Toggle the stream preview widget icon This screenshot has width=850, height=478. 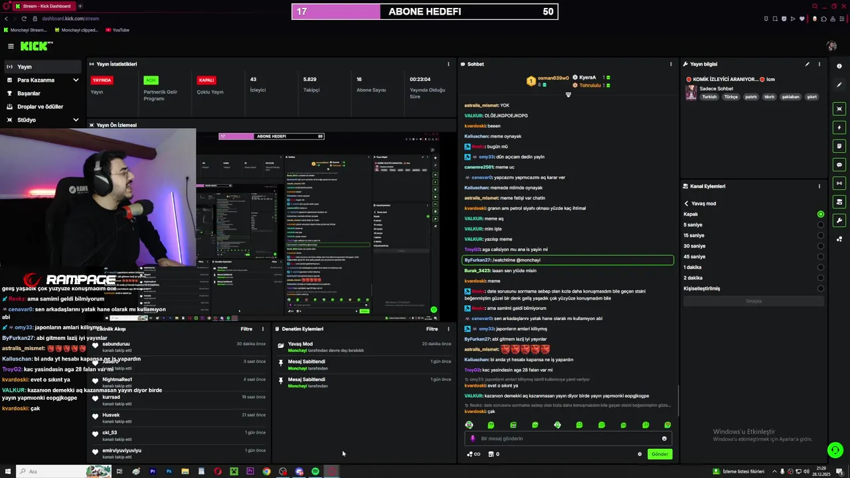coord(839,109)
